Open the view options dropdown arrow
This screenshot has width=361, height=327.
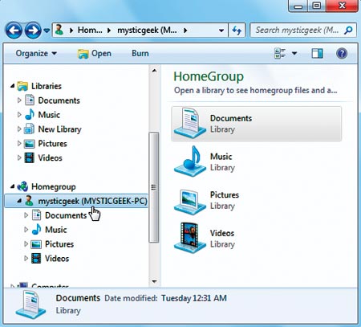pos(294,53)
